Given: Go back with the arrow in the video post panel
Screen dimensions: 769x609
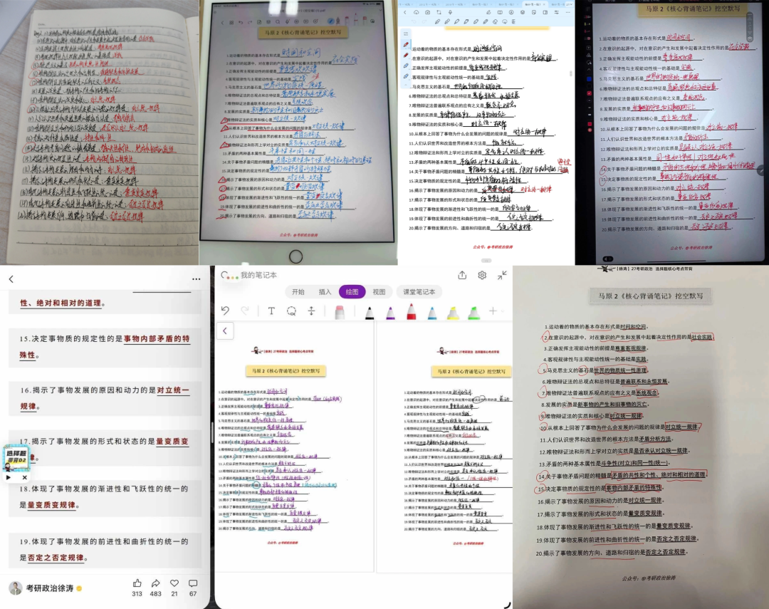Looking at the screenshot, I should (11, 279).
